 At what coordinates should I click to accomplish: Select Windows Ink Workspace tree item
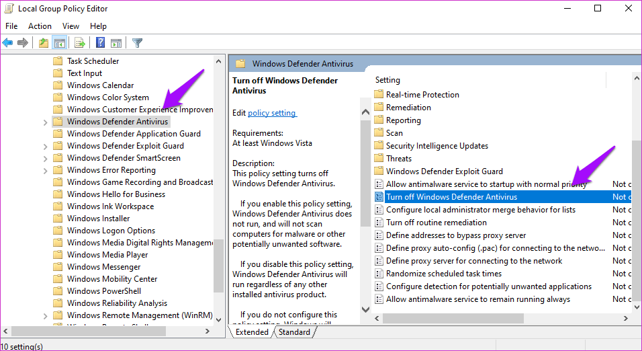(111, 206)
